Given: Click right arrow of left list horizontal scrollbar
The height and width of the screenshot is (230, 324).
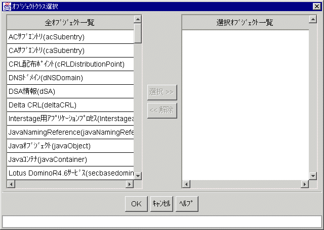Looking at the screenshot, I should coord(130,184).
